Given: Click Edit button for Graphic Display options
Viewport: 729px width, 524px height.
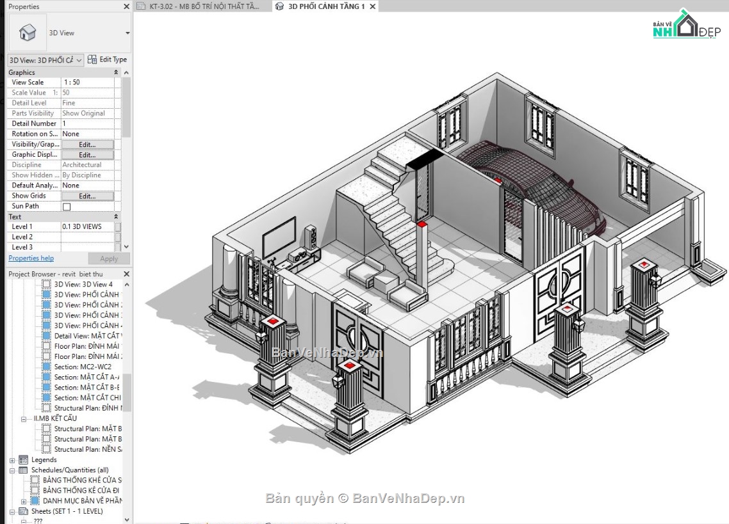Looking at the screenshot, I should [x=87, y=155].
